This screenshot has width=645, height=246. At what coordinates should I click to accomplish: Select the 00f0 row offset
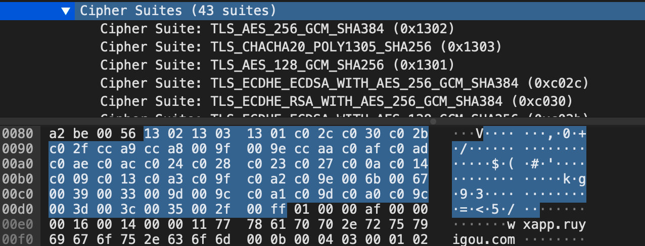18,239
